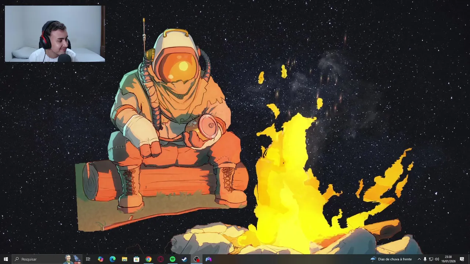The image size is (470, 264).
Task: Open Task View on the taskbar
Action: point(88,259)
